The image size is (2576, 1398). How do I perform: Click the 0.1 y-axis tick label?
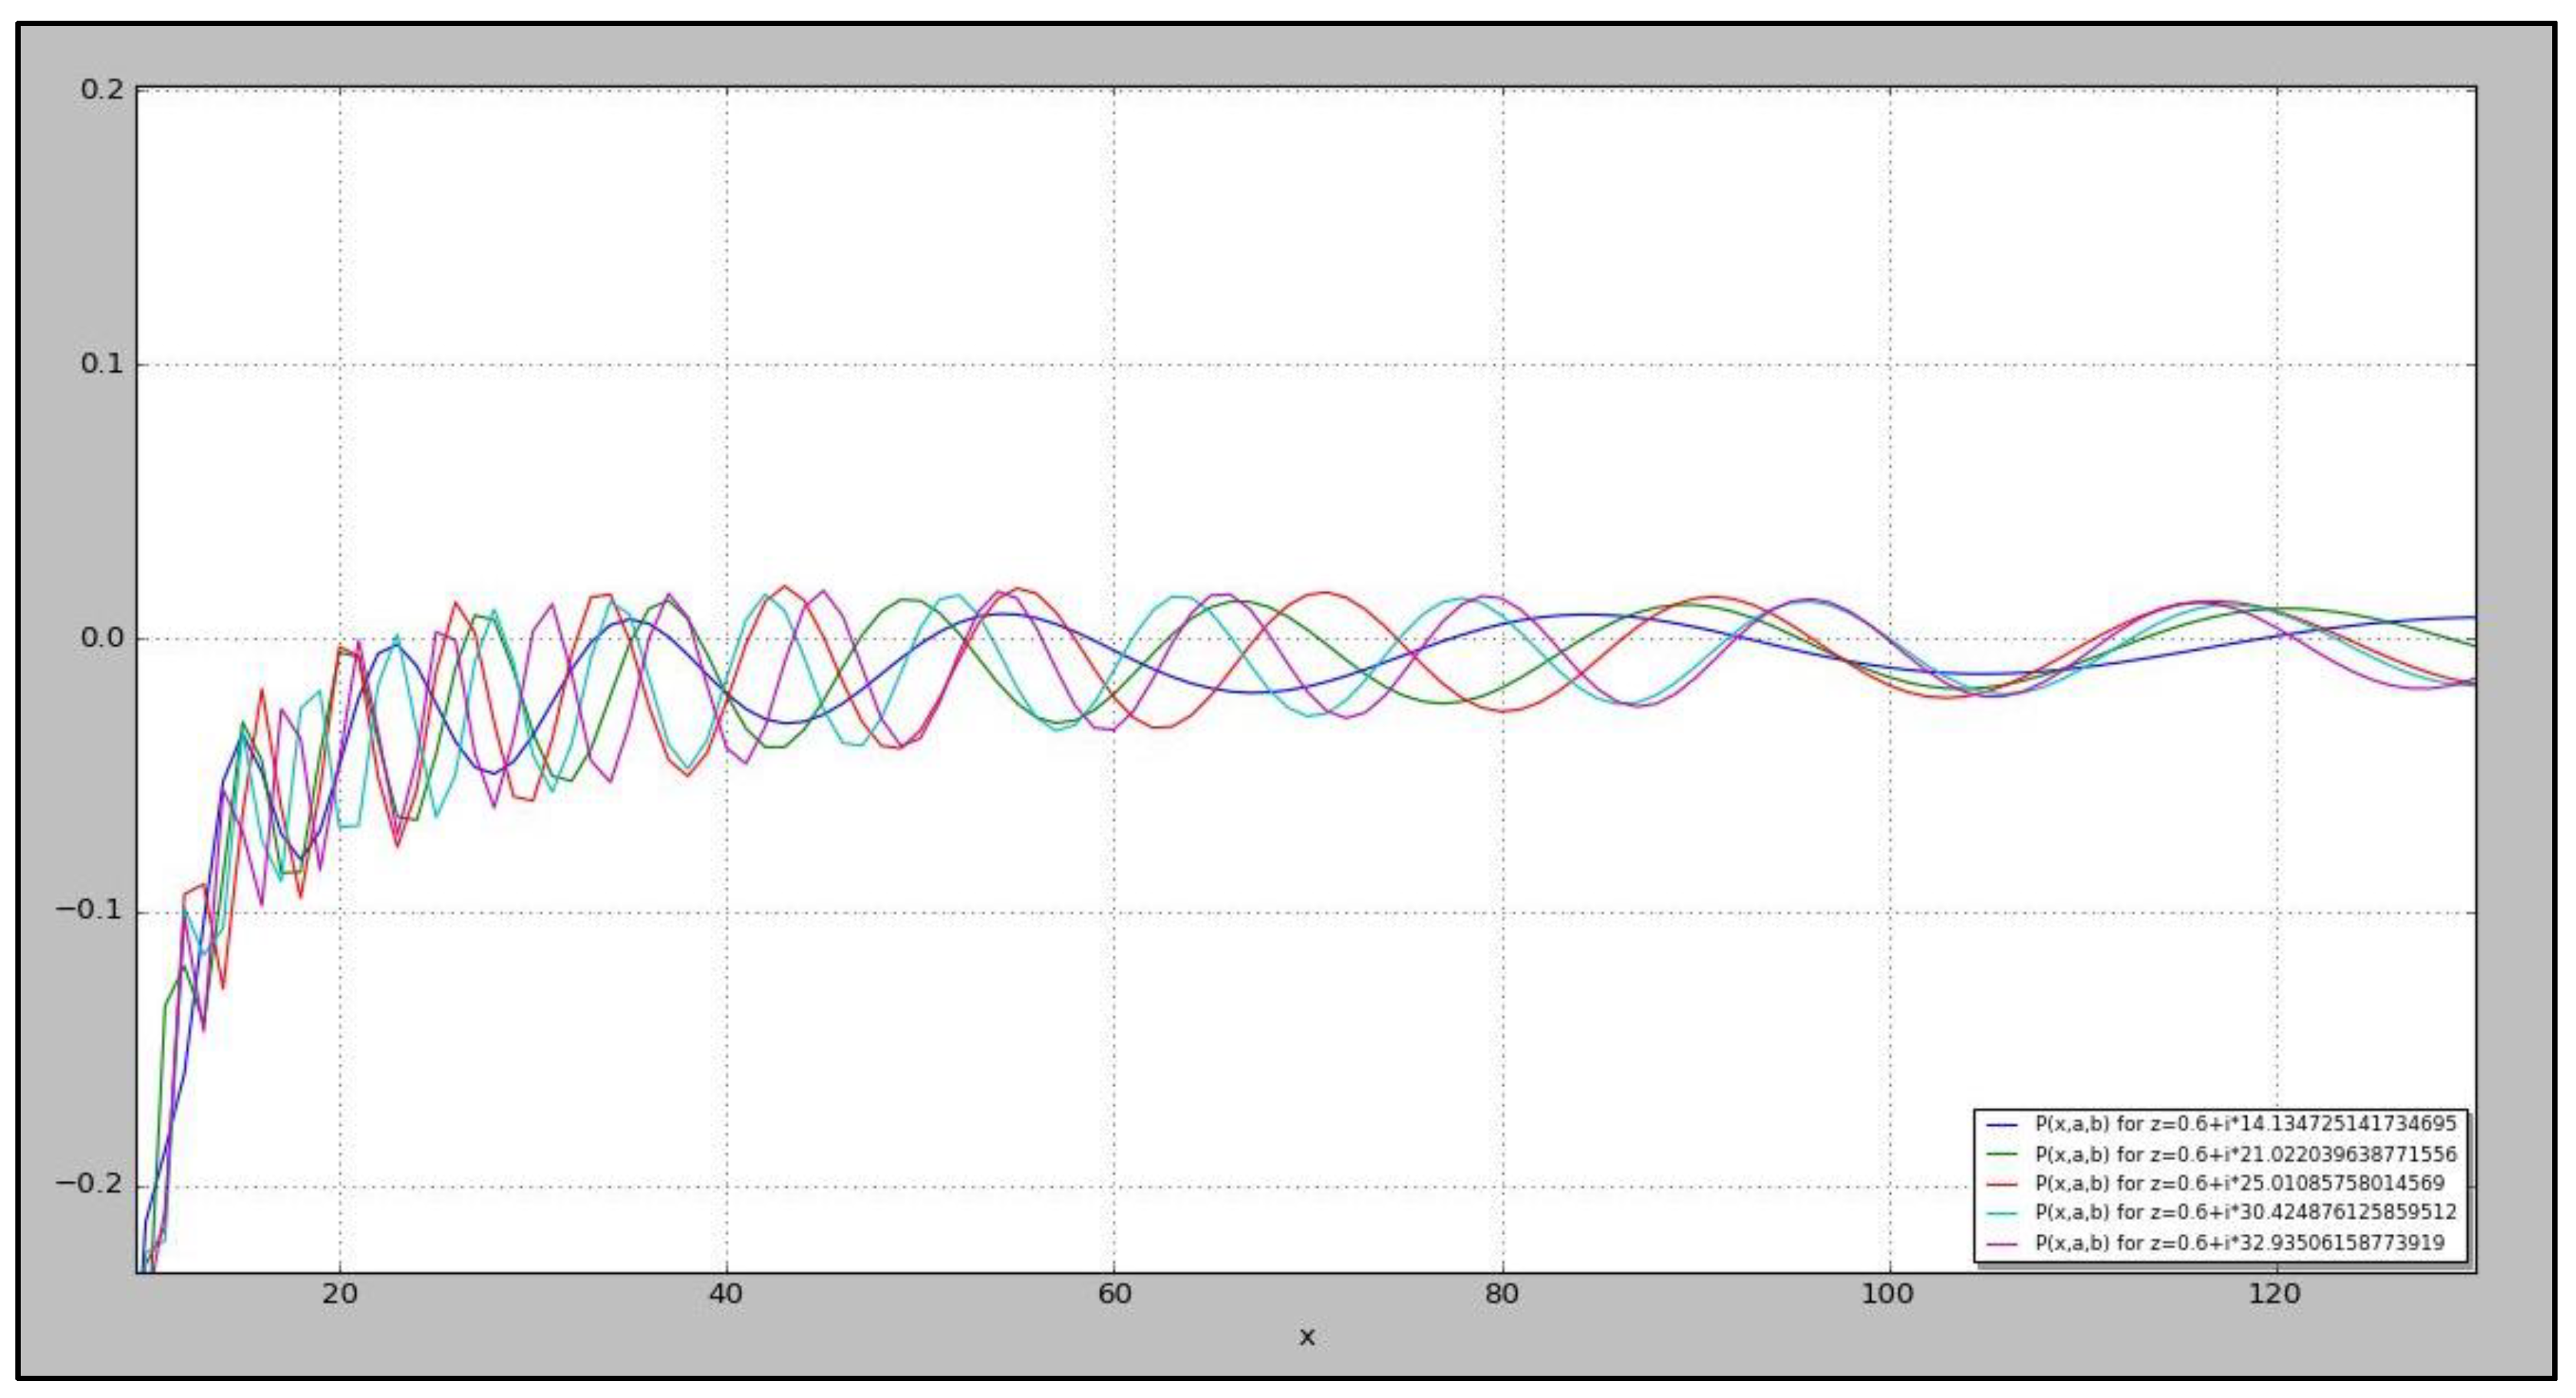(102, 364)
